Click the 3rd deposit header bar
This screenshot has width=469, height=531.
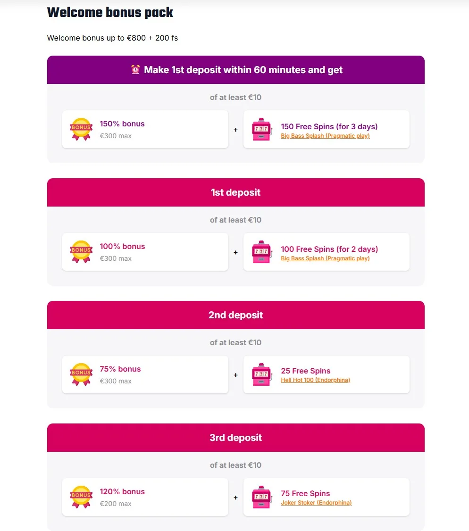[236, 438]
